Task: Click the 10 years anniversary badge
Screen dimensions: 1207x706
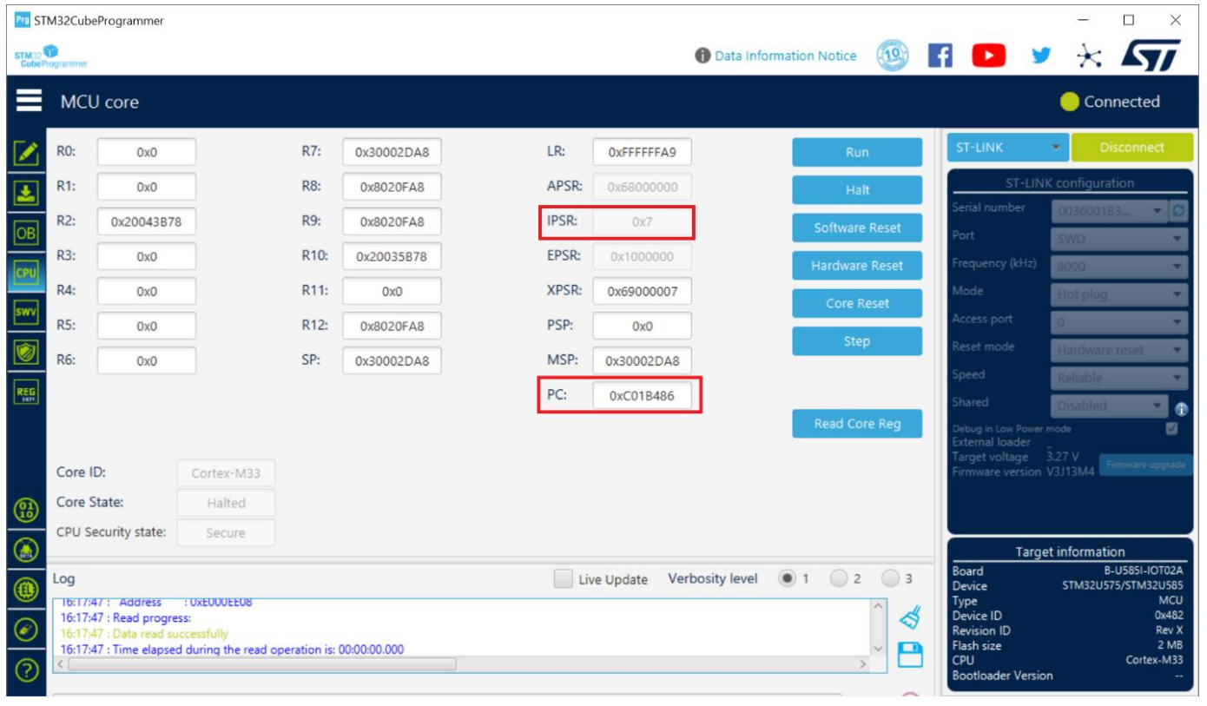Action: point(893,56)
